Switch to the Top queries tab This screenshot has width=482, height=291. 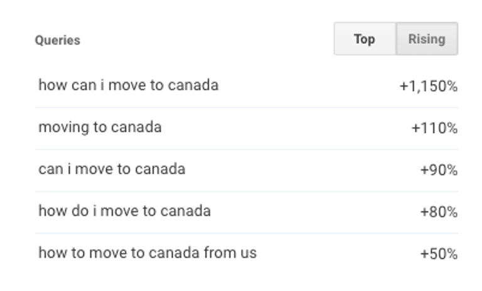click(364, 40)
